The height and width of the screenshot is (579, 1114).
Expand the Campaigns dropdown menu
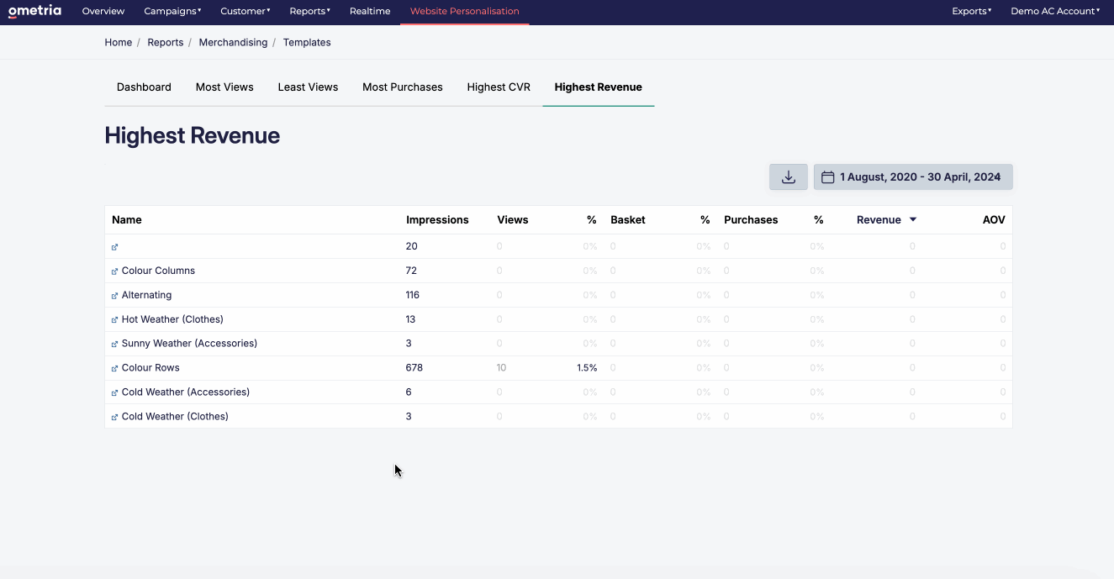click(x=172, y=11)
